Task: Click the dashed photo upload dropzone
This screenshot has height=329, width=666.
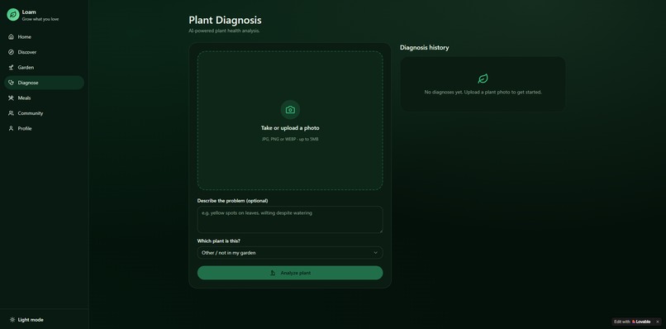Action: pyautogui.click(x=290, y=121)
